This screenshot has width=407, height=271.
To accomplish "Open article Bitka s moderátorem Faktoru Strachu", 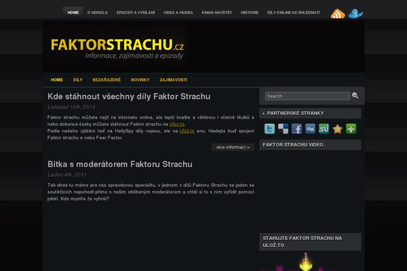I will 120,164.
